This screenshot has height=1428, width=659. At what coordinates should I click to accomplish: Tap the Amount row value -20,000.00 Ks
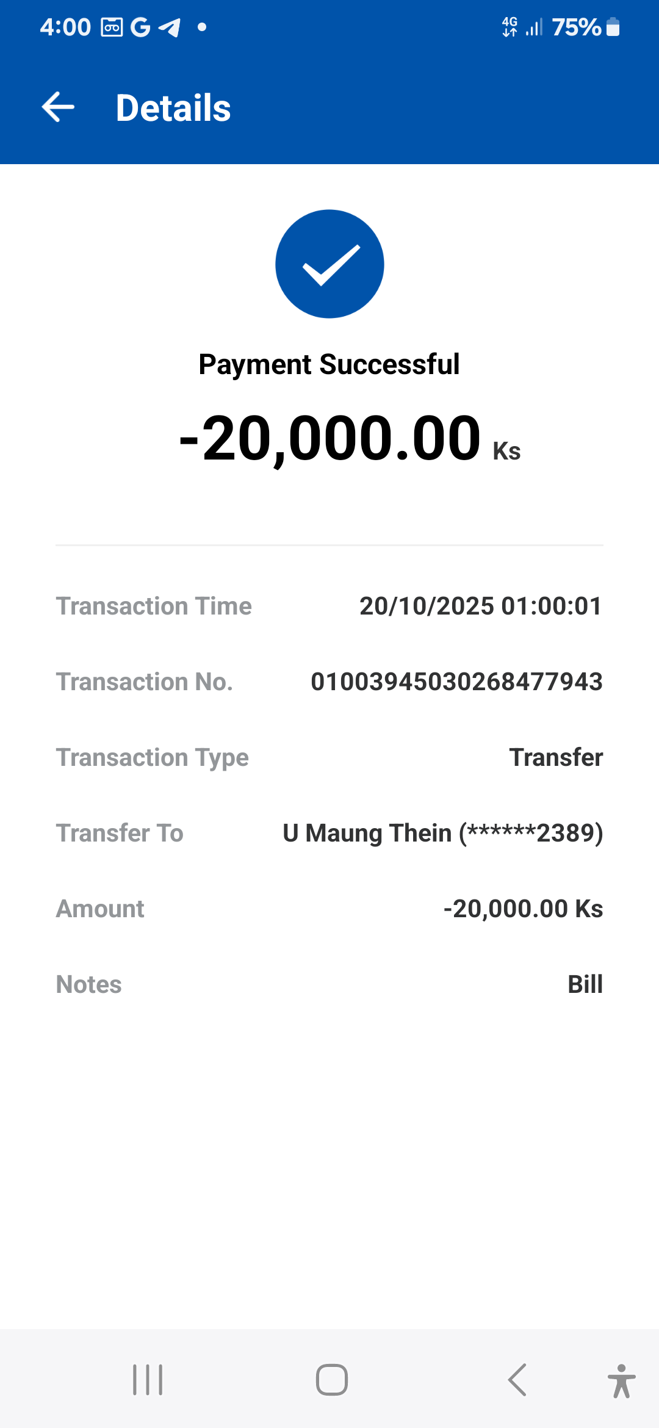pos(523,909)
